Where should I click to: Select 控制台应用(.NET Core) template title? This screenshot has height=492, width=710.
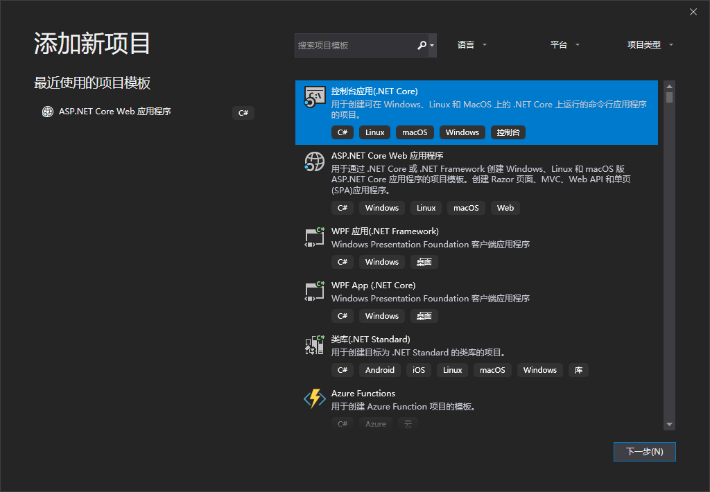point(374,91)
